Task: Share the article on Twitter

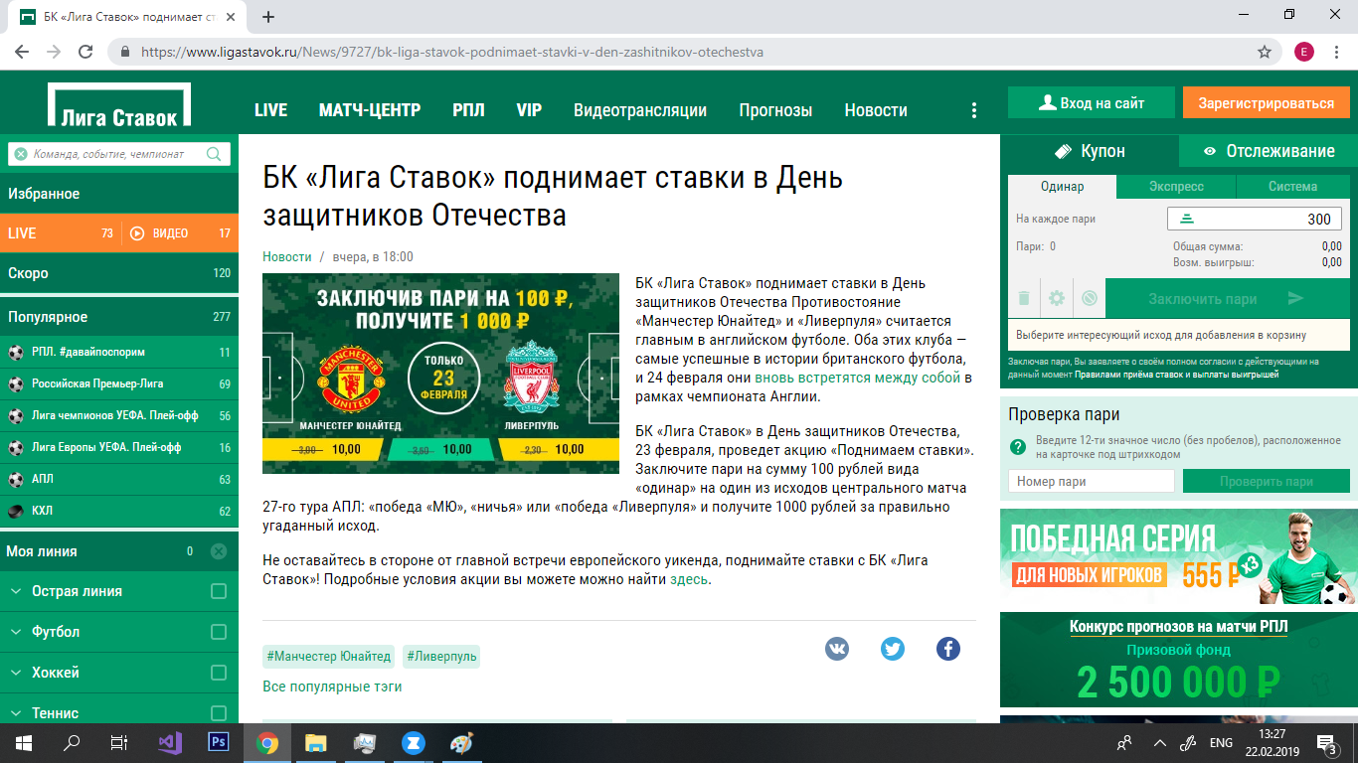Action: tap(893, 649)
